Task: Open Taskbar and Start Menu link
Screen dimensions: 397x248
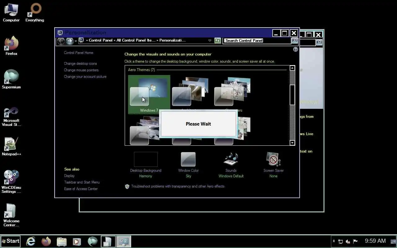Action: (82, 182)
